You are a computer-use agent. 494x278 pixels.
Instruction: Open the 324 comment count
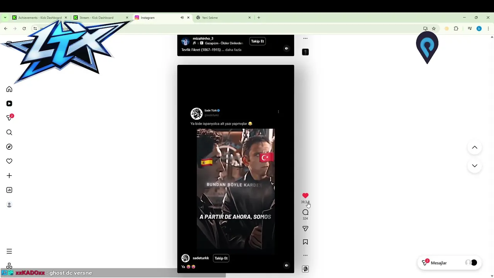coord(305,219)
